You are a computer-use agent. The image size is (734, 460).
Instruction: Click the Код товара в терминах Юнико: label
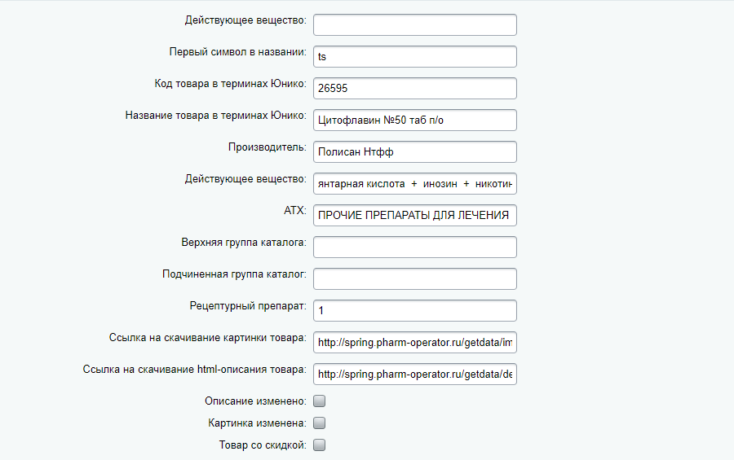coord(230,84)
